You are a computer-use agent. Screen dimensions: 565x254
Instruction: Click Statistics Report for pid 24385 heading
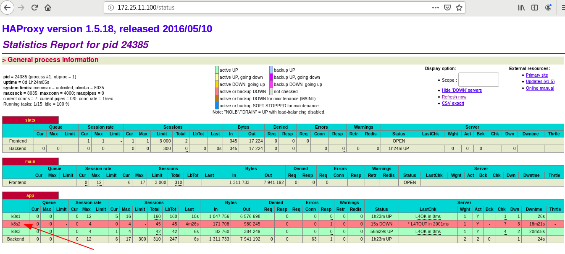tap(75, 45)
